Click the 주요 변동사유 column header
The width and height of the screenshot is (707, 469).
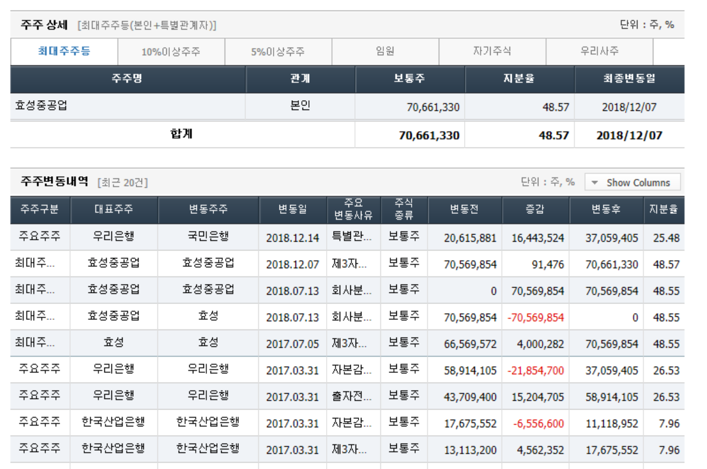pyautogui.click(x=354, y=210)
